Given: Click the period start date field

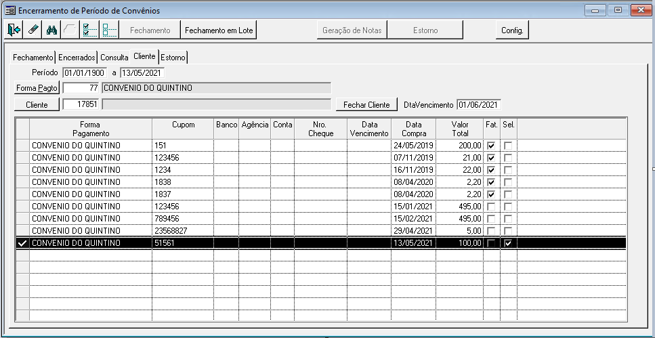Looking at the screenshot, I should click(x=85, y=72).
